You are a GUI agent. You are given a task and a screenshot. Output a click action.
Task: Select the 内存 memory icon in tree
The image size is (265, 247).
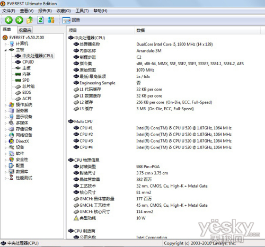18,74
